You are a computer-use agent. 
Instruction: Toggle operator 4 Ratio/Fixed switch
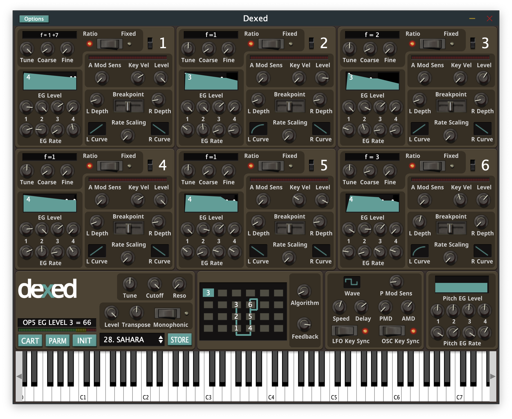click(110, 166)
